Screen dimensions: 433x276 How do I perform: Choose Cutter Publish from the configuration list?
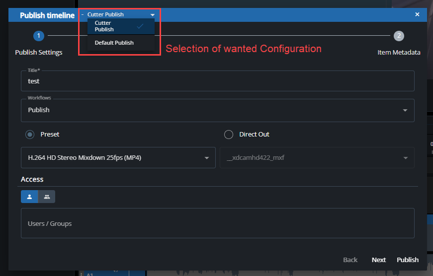(x=114, y=26)
